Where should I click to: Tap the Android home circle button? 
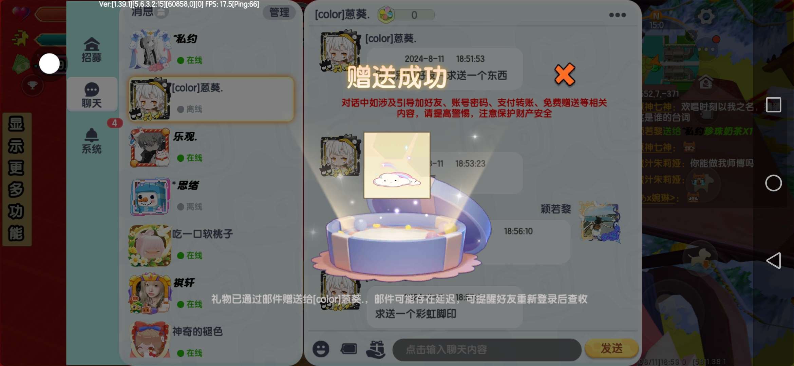point(773,183)
